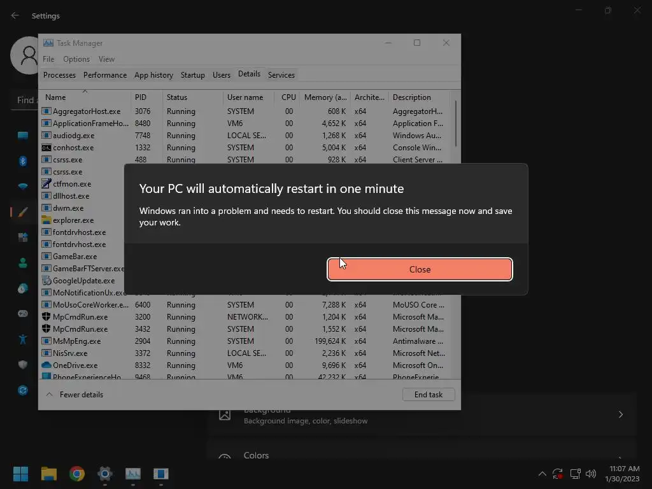Select the MpCmdRun.exe shield icon PID 3432
The height and width of the screenshot is (489, 652).
click(x=46, y=329)
